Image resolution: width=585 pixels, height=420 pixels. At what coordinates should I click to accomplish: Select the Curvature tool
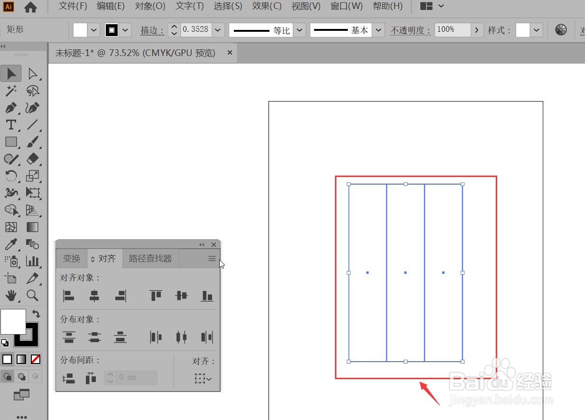pyautogui.click(x=32, y=108)
